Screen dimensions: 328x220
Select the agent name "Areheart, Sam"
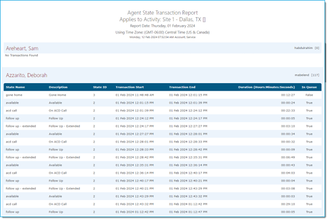click(22, 48)
